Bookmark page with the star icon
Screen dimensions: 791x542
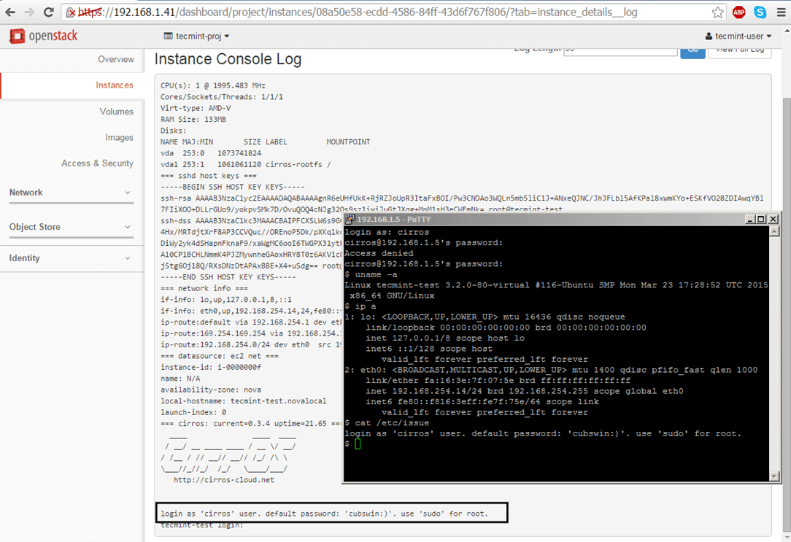pyautogui.click(x=718, y=12)
